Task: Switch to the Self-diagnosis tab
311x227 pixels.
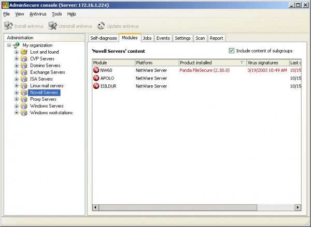Action: point(103,38)
